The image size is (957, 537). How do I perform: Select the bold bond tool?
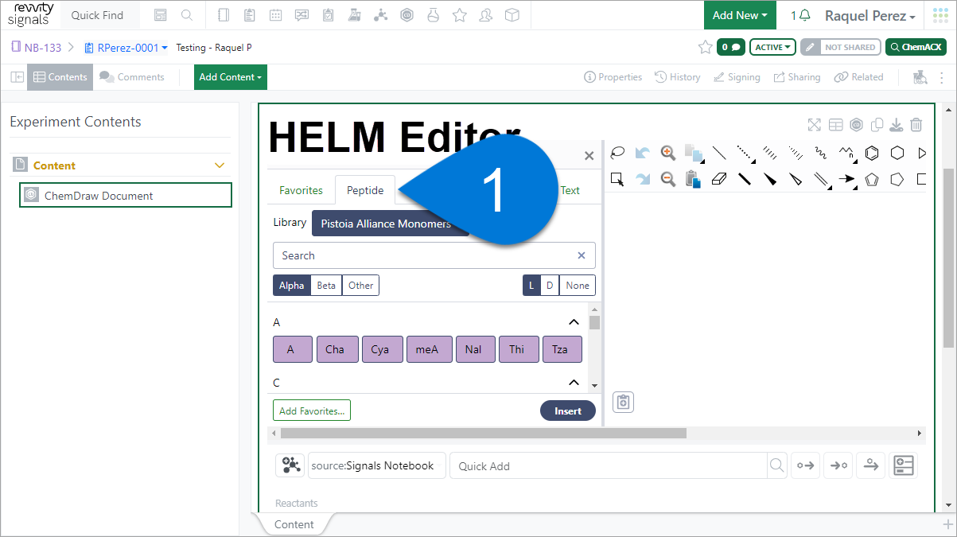[745, 179]
